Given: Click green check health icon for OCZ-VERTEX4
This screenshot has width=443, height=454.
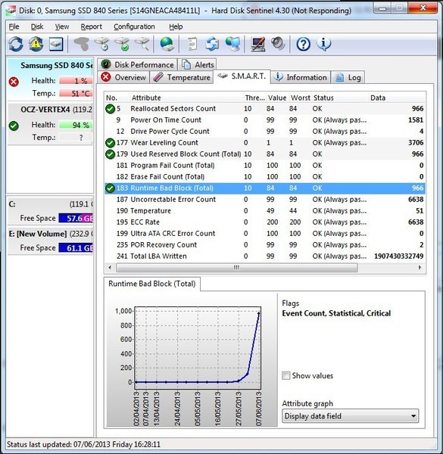Looking at the screenshot, I should [x=14, y=126].
